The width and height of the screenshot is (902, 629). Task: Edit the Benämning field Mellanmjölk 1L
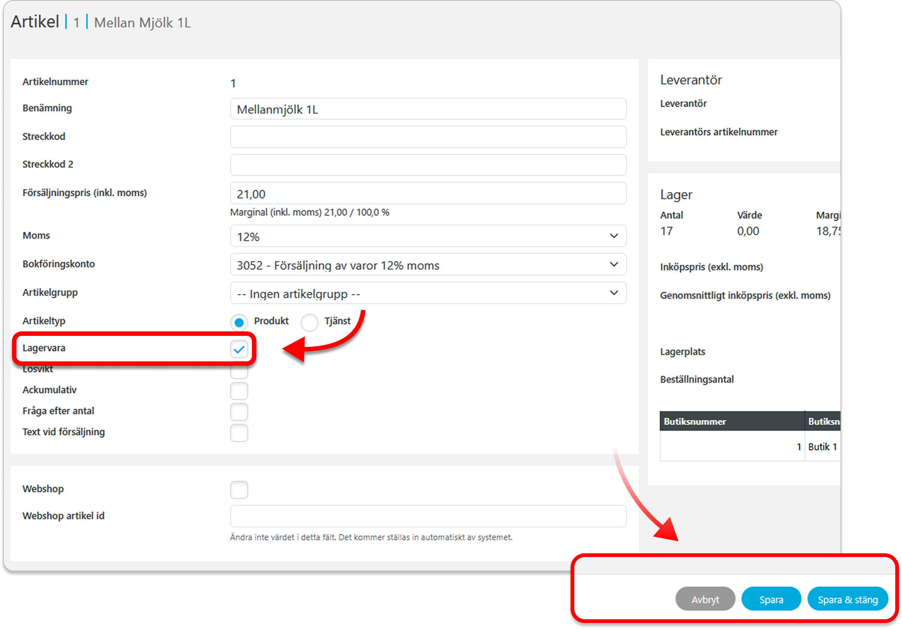(x=428, y=109)
